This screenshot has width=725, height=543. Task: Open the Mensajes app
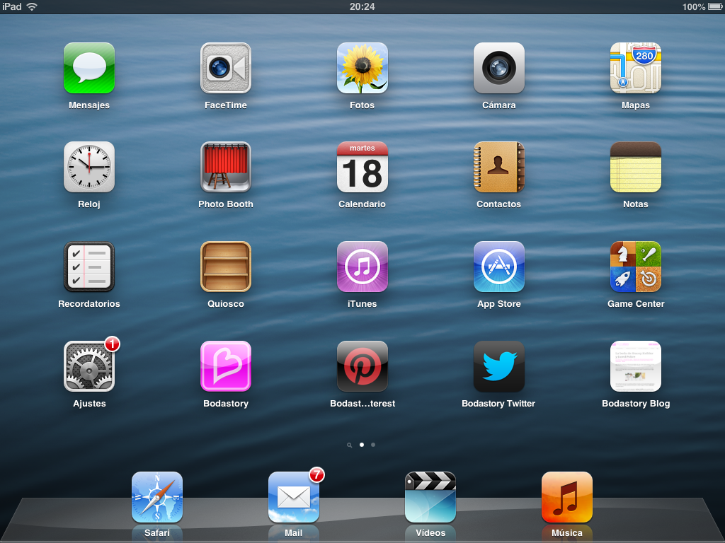[89, 69]
